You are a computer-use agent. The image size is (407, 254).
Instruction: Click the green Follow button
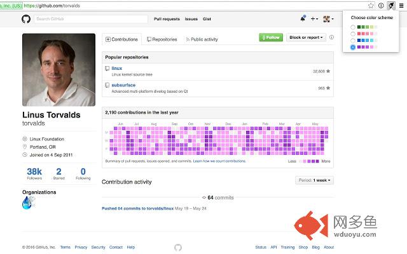tap(271, 37)
